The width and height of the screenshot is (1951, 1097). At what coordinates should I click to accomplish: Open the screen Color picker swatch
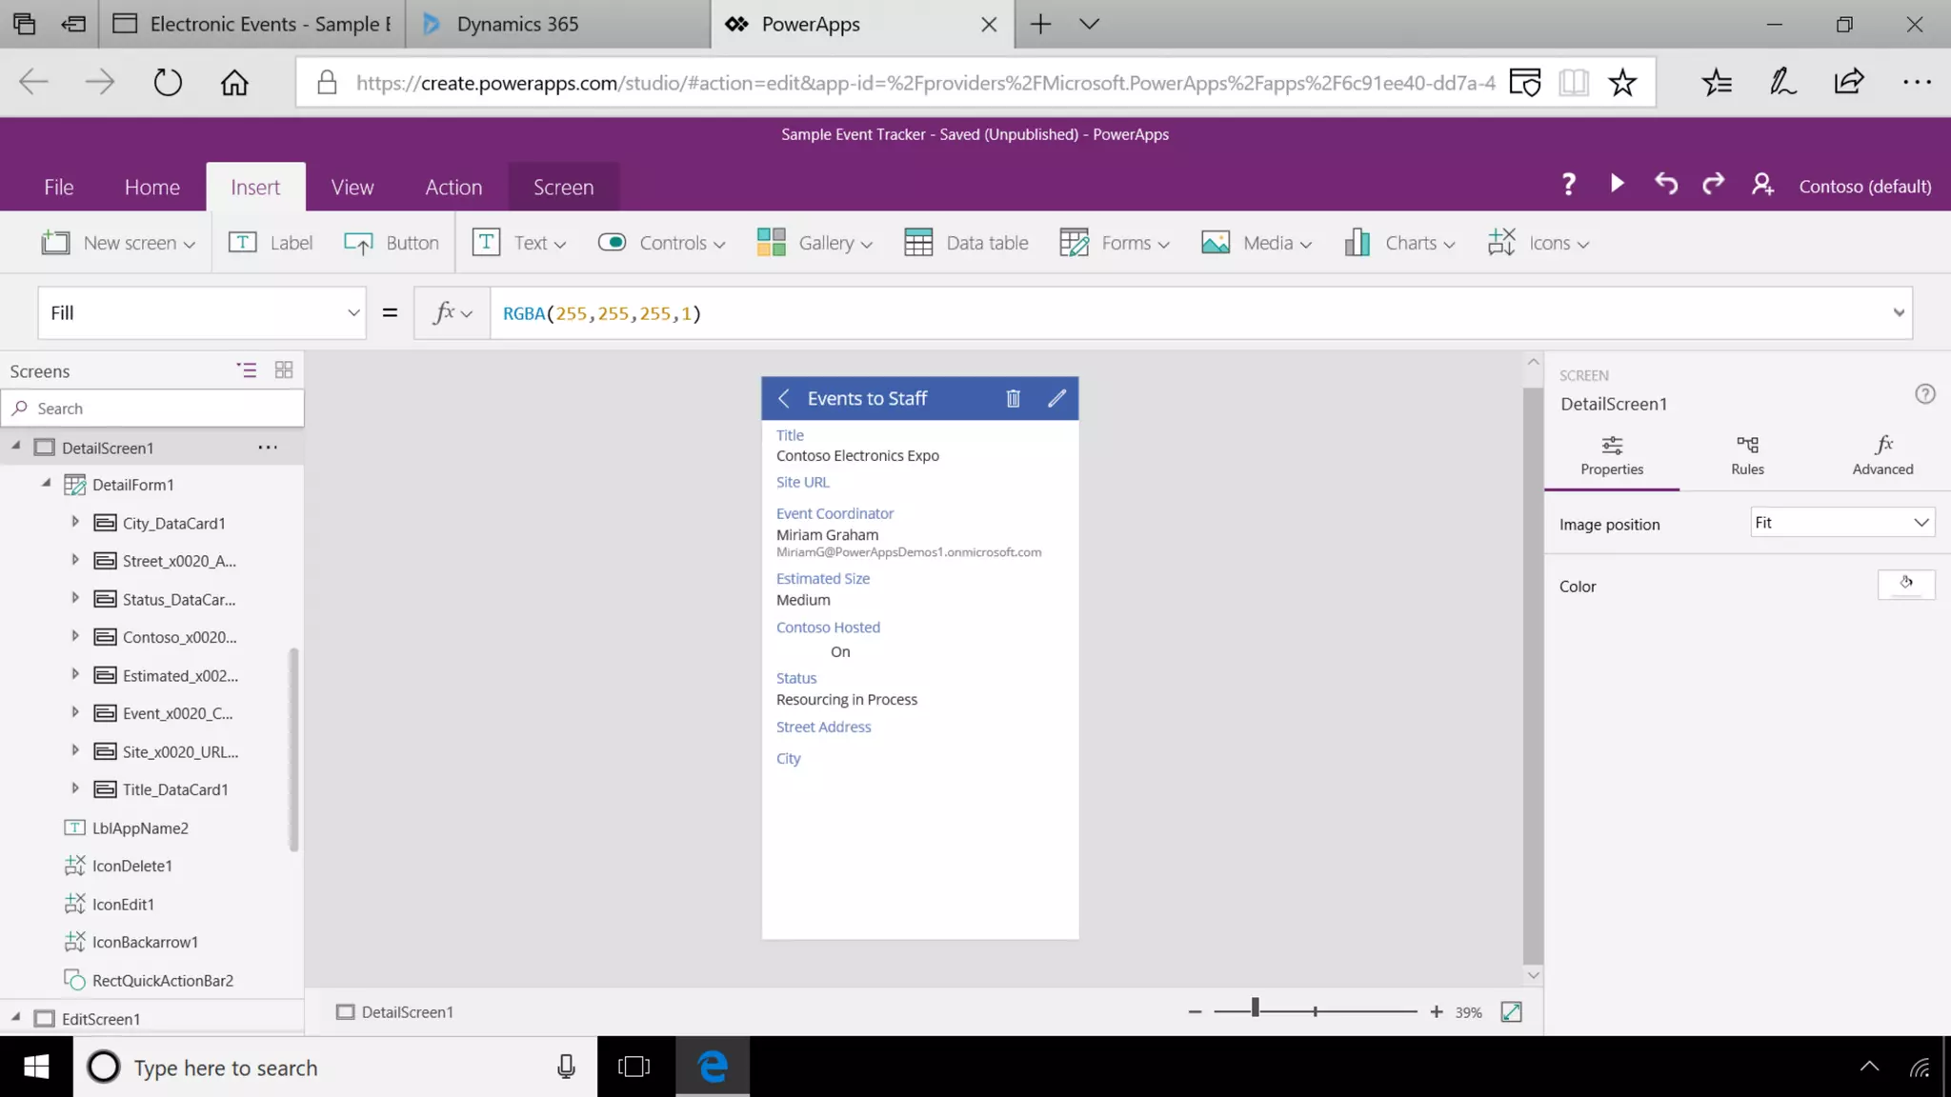click(1905, 584)
